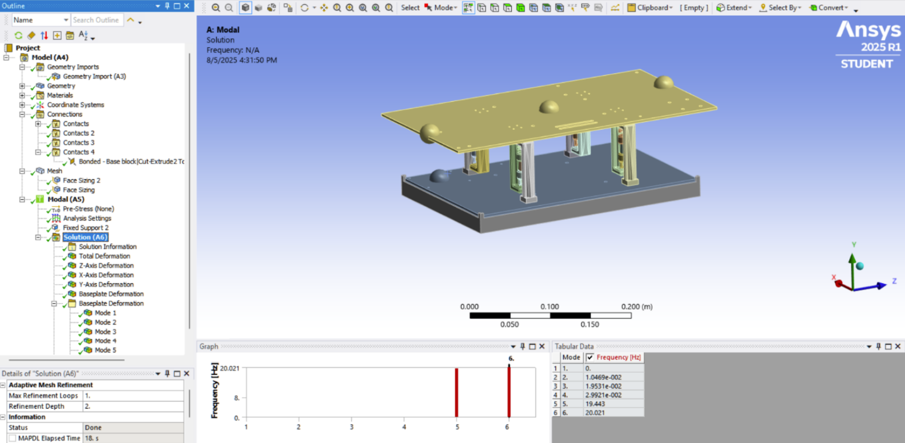Activate the Rotate view tool
The image size is (905, 443).
(304, 8)
